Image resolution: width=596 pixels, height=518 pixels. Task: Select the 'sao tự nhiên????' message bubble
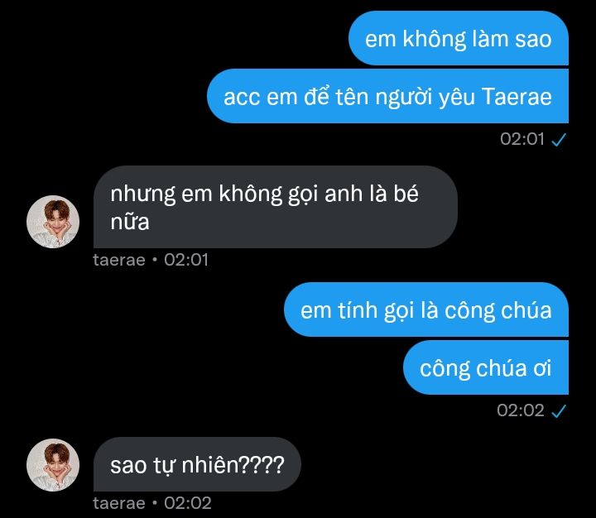[197, 464]
